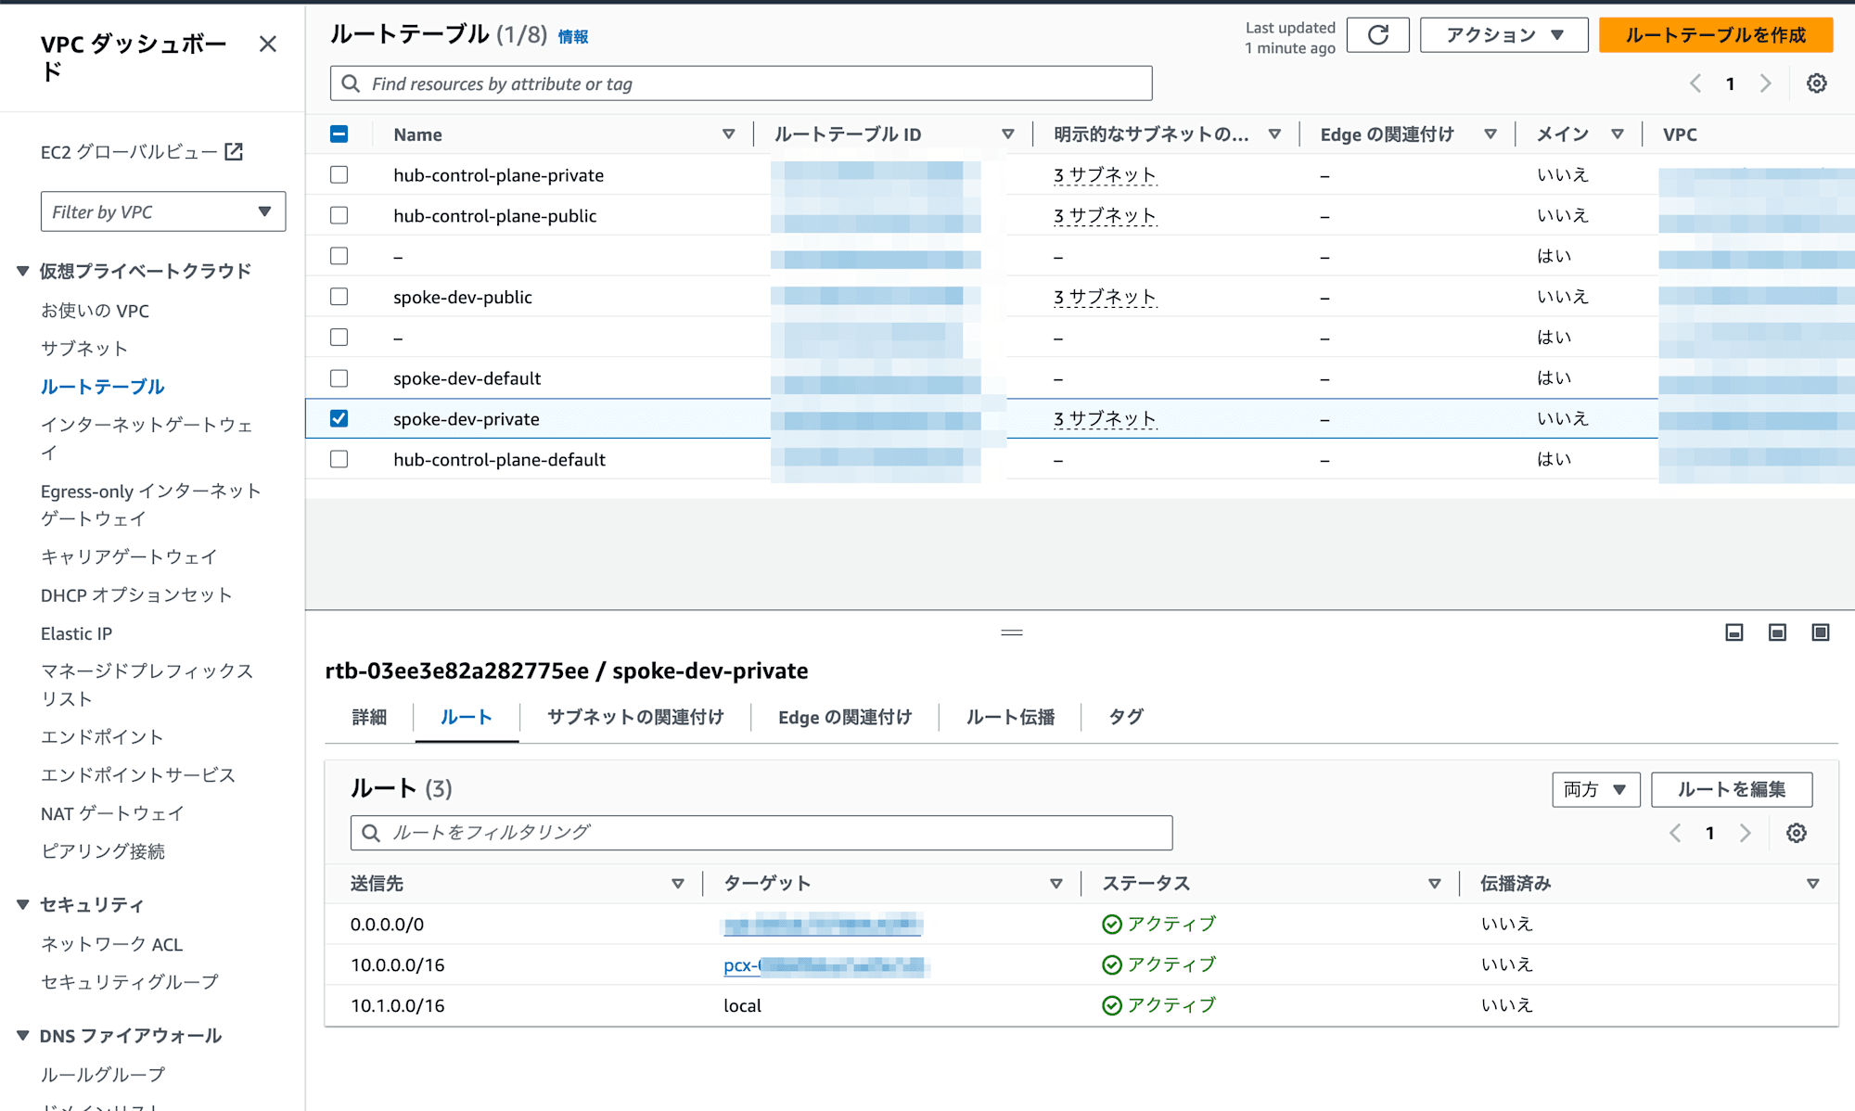This screenshot has width=1855, height=1111.
Task: Click the panel resize handle bar
Action: [x=1012, y=632]
